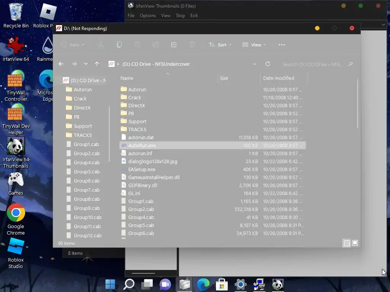
Task: Open the Windows Start button
Action: pyautogui.click(x=110, y=284)
